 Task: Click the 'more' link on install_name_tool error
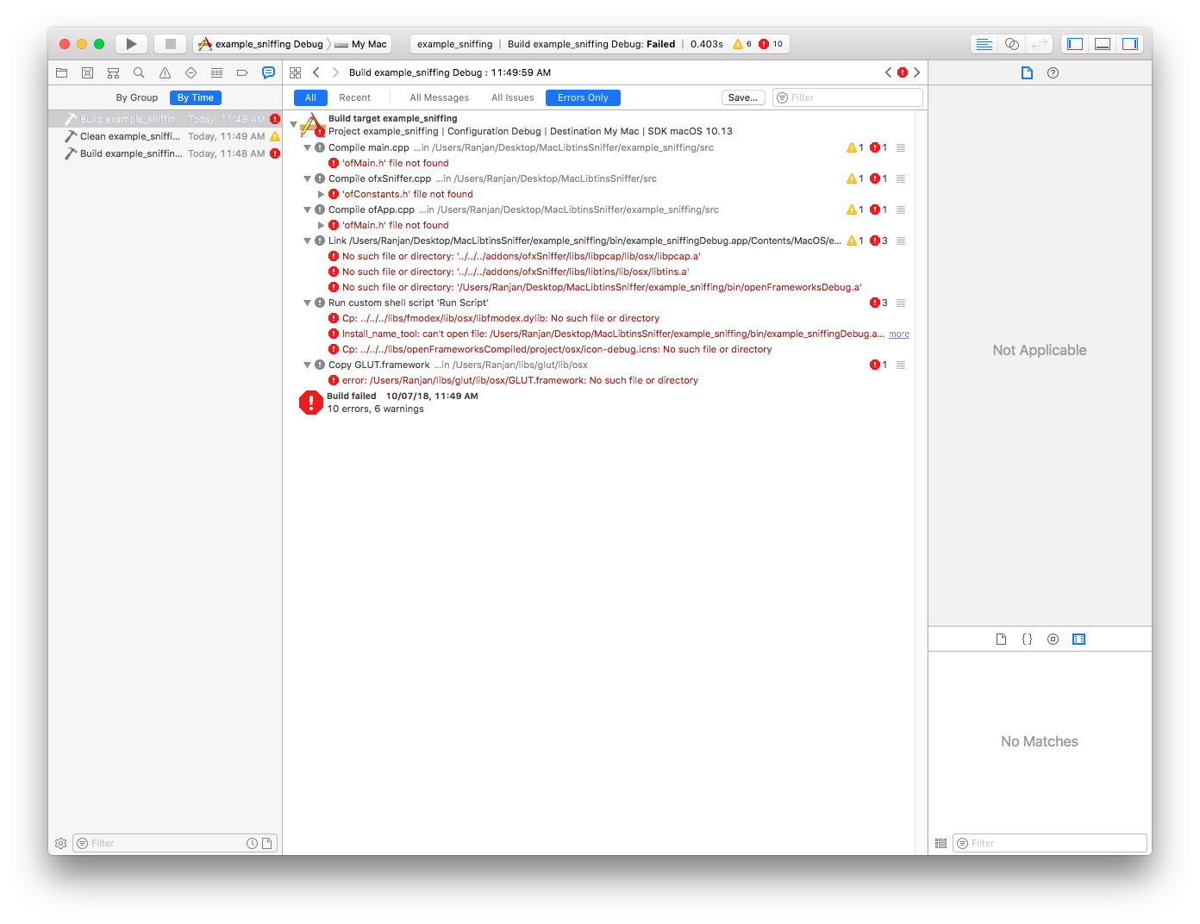[x=899, y=334]
